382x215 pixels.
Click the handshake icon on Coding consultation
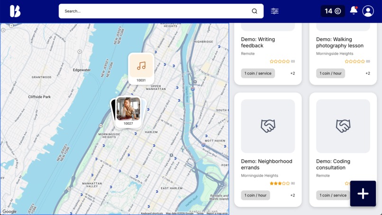[343, 126]
